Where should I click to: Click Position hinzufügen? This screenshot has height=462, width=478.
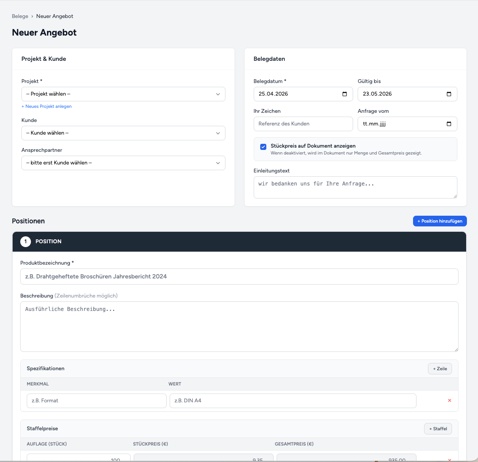click(439, 221)
